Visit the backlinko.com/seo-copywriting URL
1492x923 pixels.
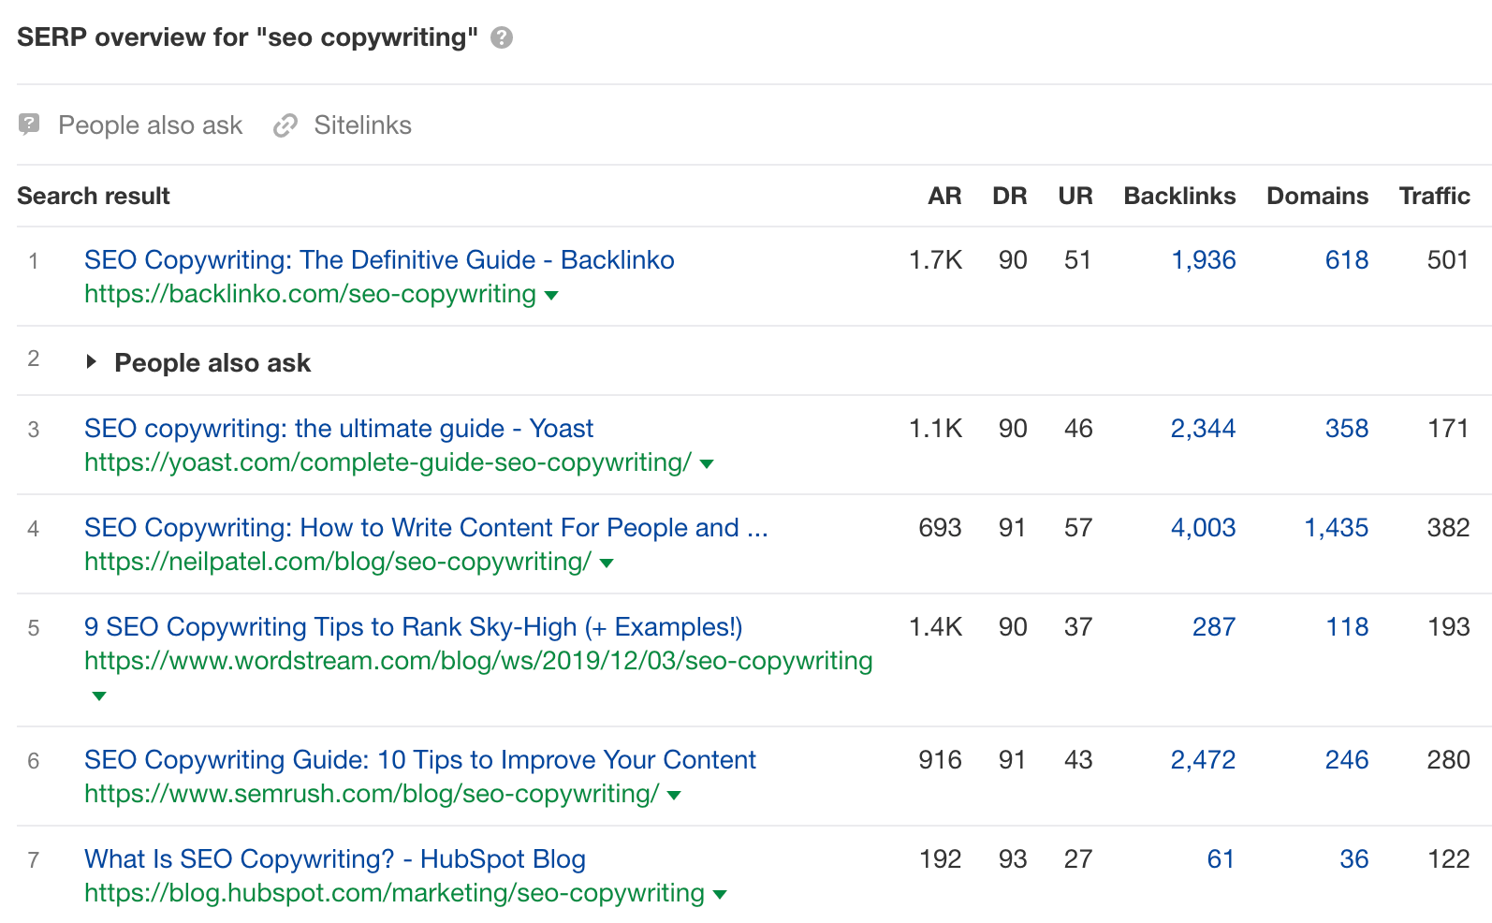pos(310,294)
